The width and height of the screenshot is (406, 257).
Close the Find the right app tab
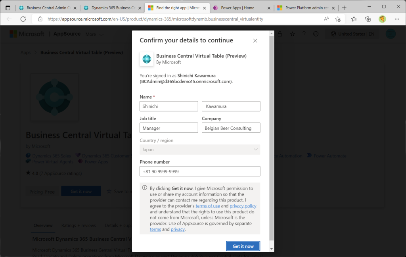click(205, 8)
